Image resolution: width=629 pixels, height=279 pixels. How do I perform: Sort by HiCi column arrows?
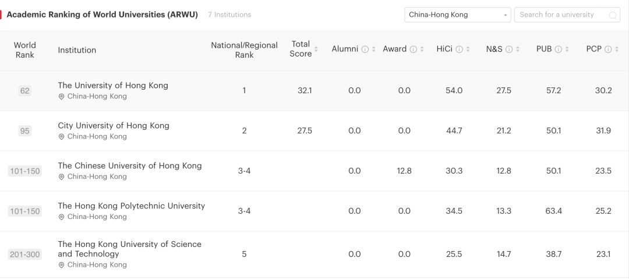tap(468, 50)
